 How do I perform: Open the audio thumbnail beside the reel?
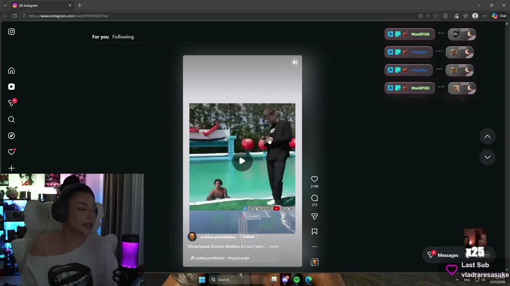coord(314,262)
